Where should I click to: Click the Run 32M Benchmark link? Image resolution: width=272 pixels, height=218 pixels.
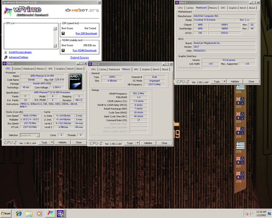pyautogui.click(x=86, y=33)
